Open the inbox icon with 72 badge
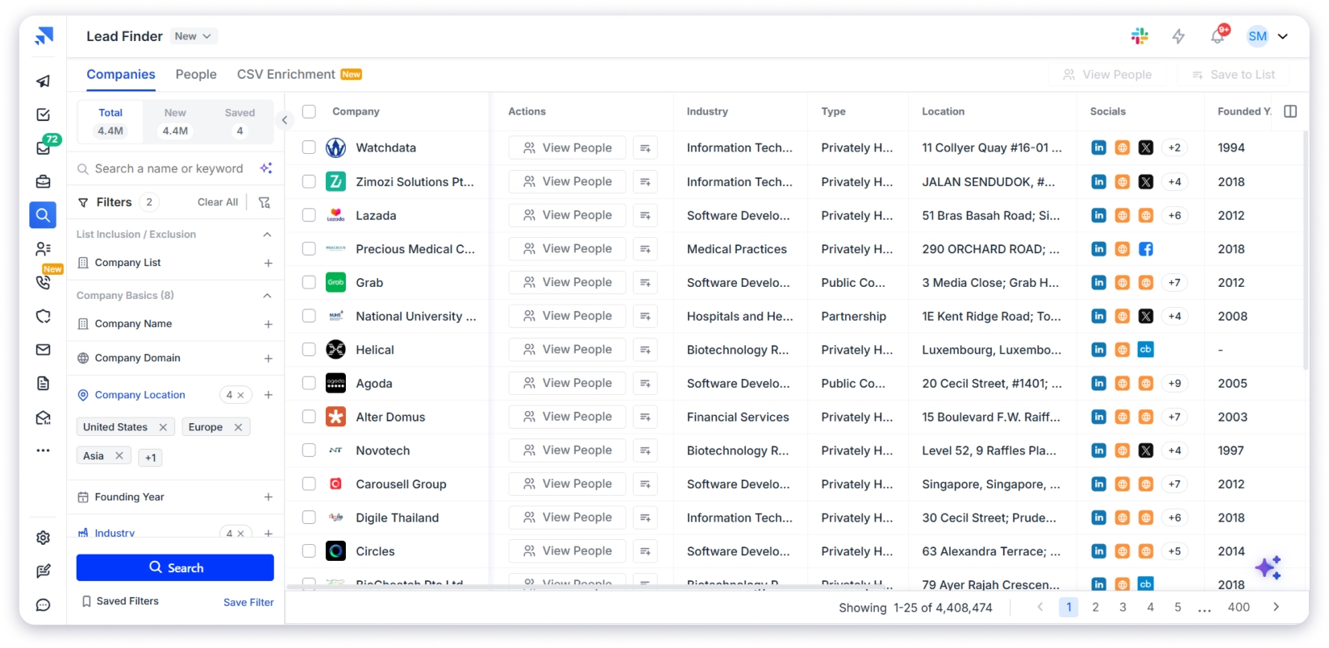 (44, 148)
